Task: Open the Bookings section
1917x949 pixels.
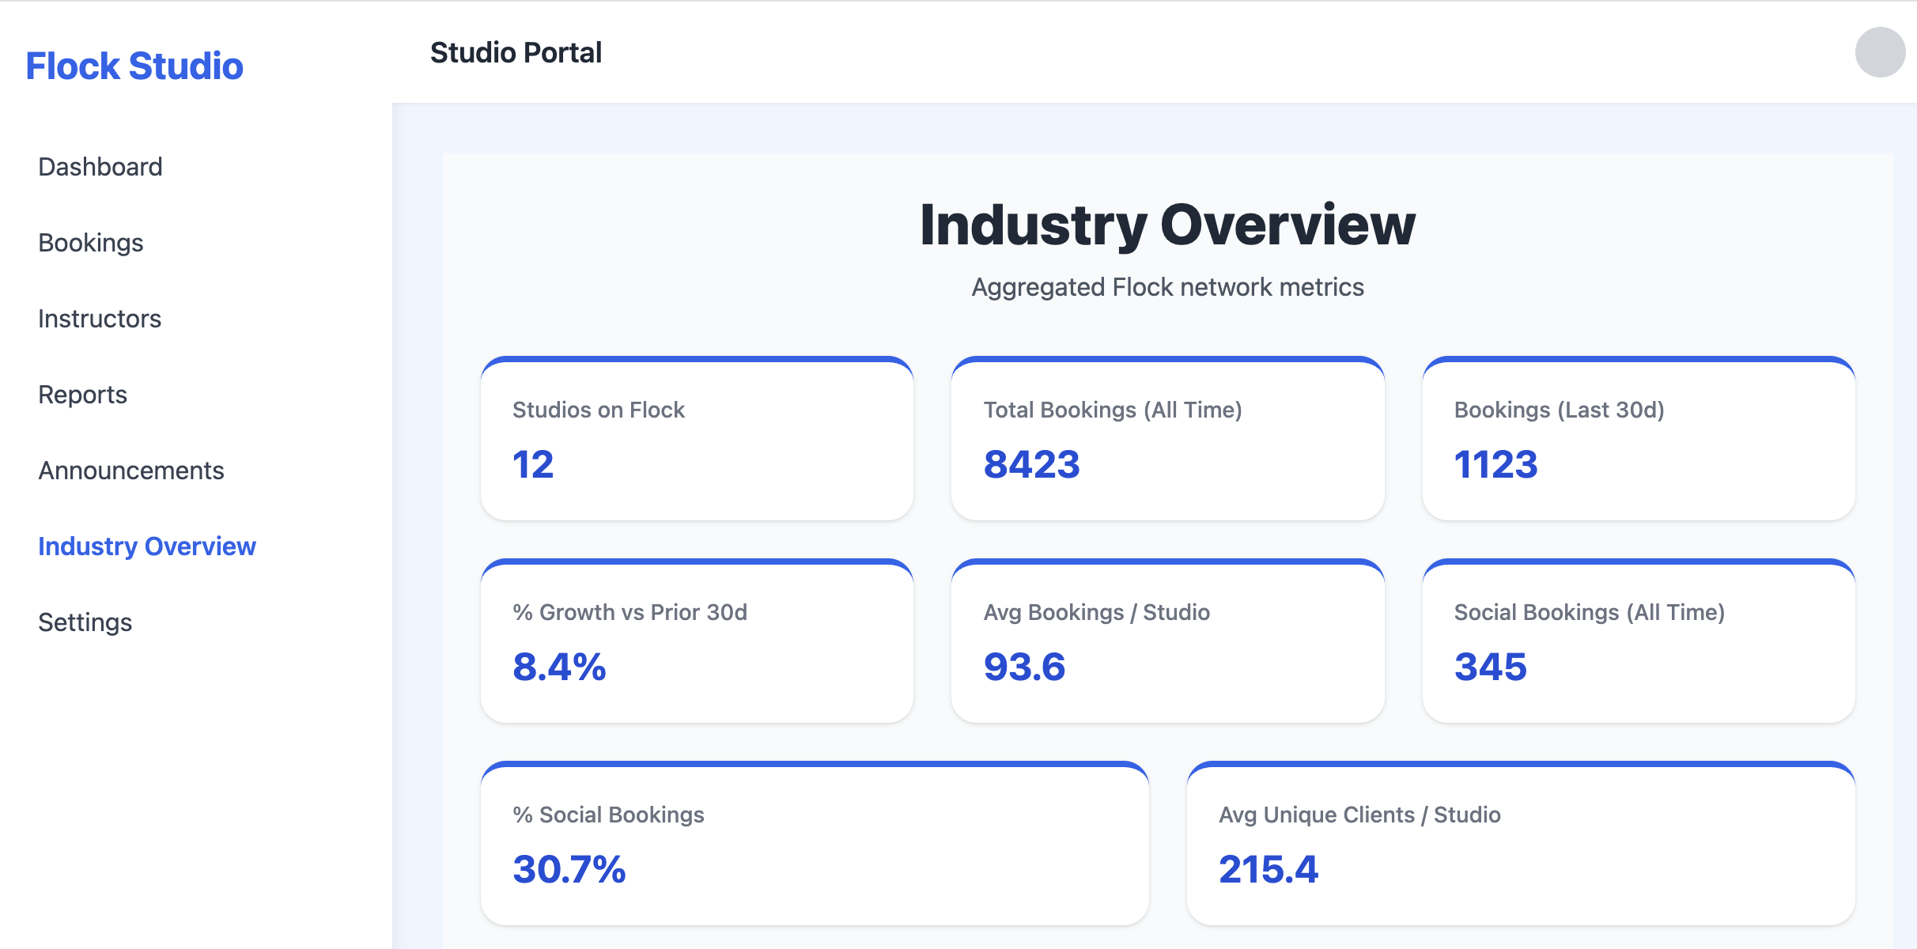Action: pos(90,243)
